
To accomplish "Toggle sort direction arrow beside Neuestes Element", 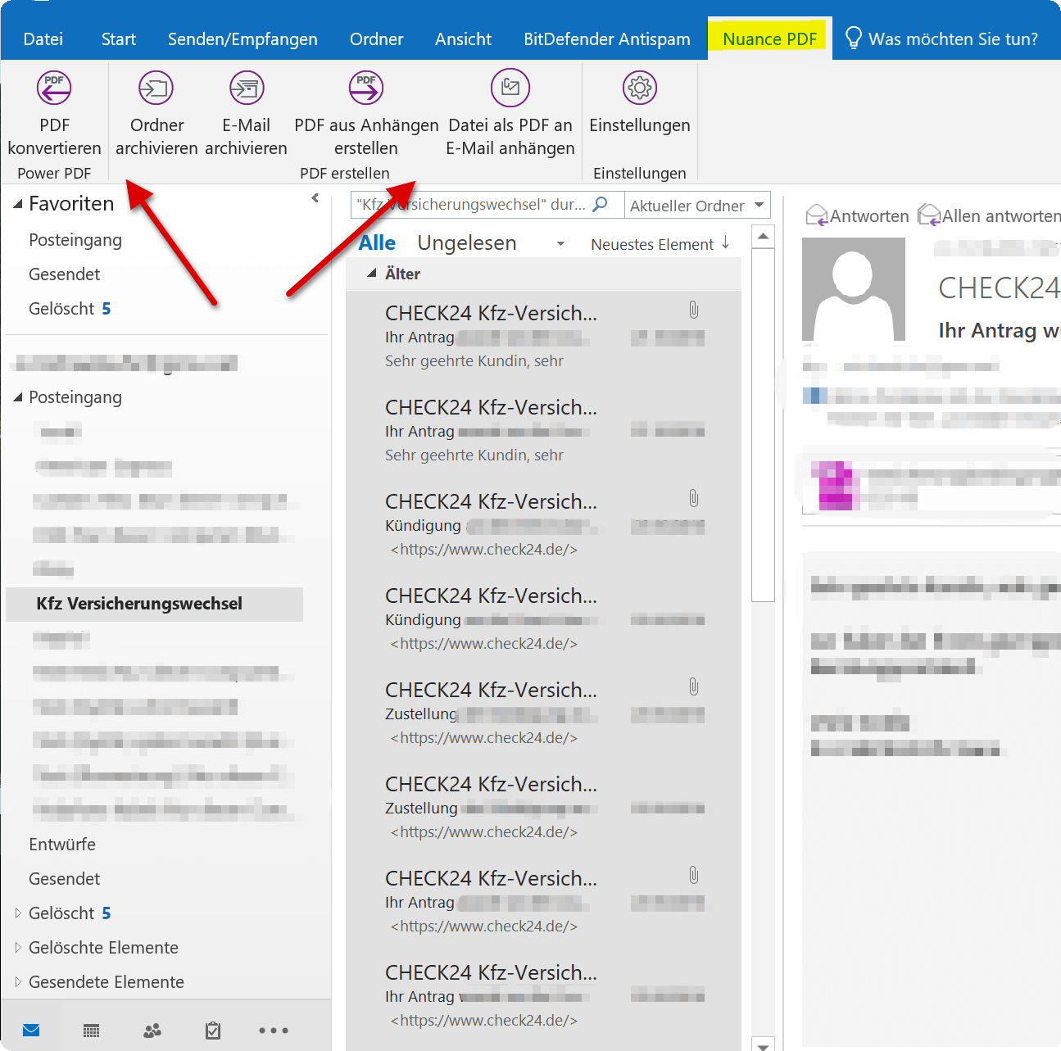I will pyautogui.click(x=726, y=243).
